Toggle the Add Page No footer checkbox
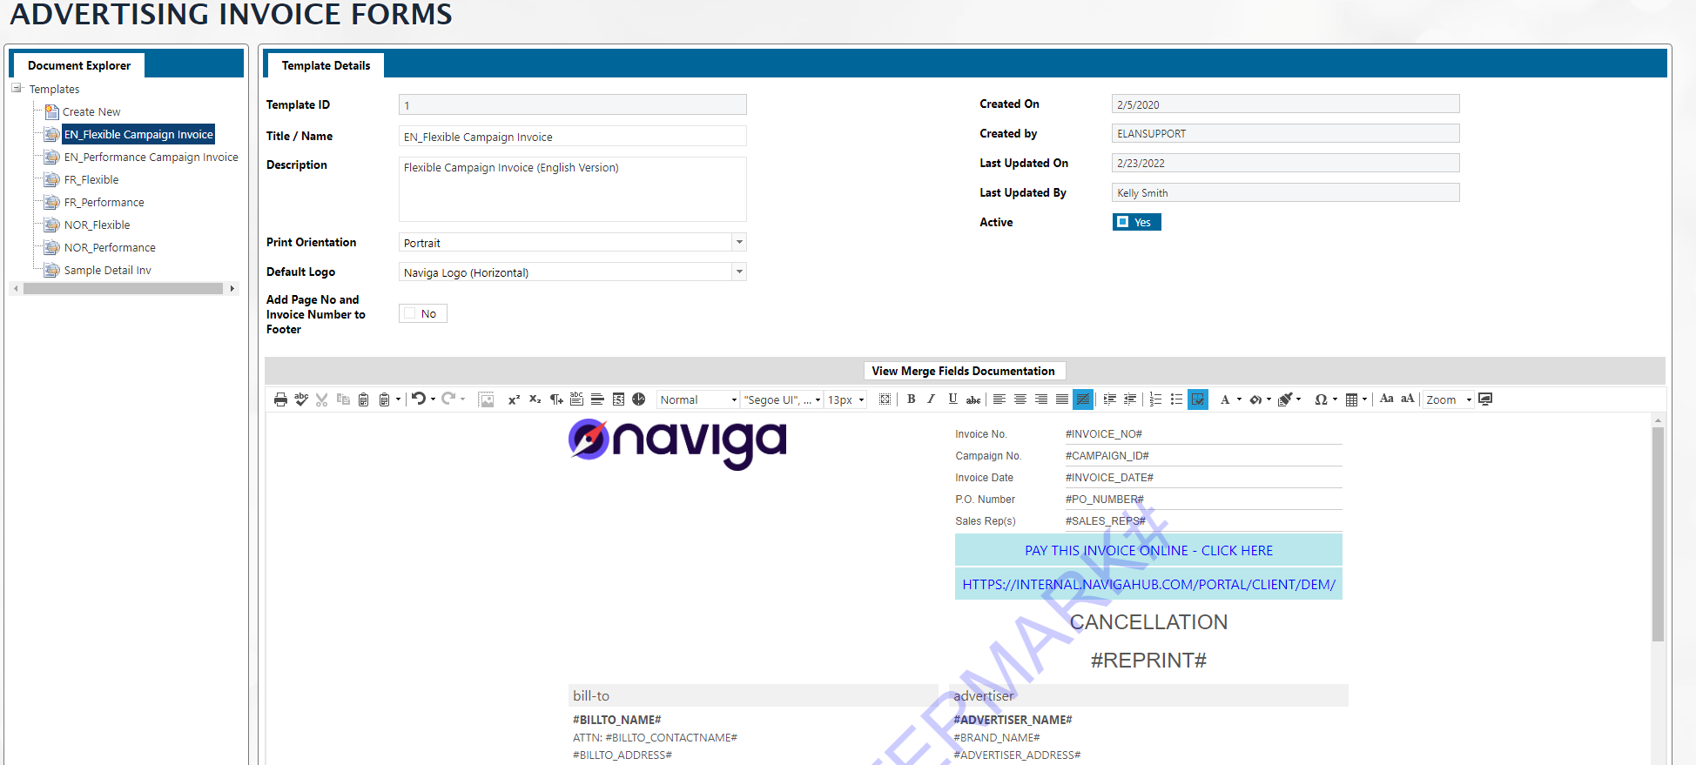 coord(410,313)
